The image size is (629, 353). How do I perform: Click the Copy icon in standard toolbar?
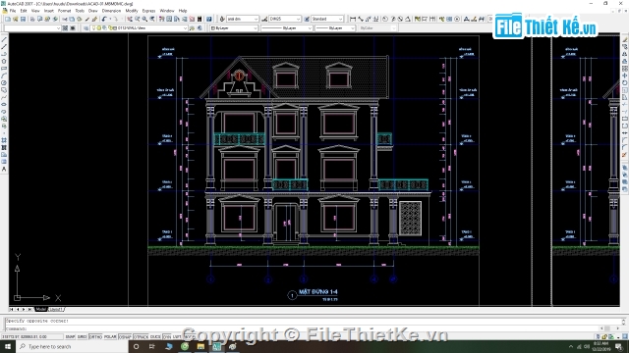point(72,19)
